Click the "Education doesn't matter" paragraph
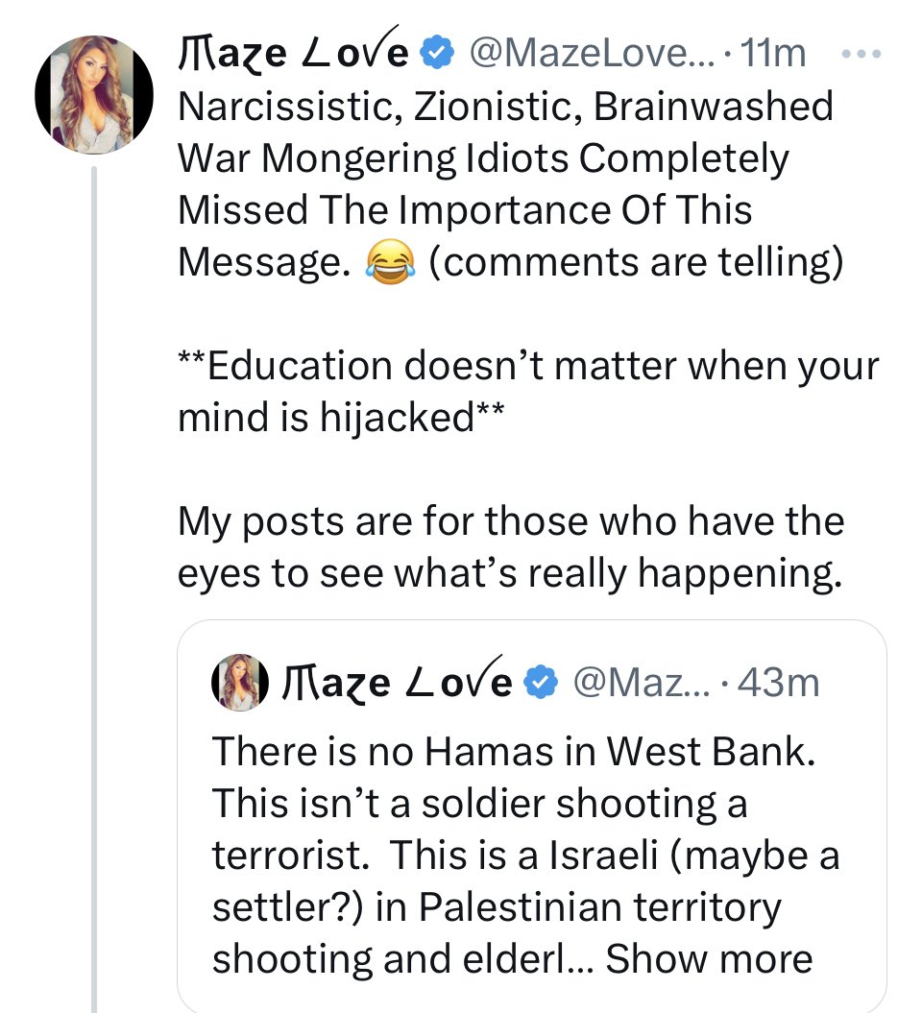Screen dimensions: 922x1013 528,392
